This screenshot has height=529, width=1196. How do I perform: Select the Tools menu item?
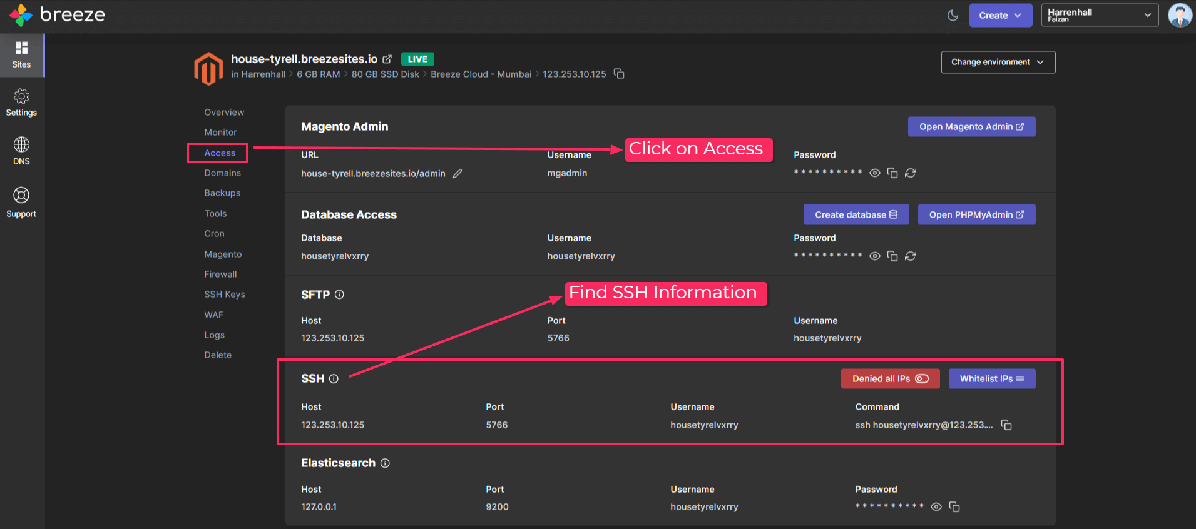(215, 214)
